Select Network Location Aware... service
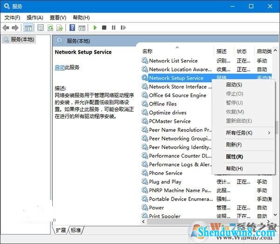Image resolution: width=280 pixels, height=244 pixels. coord(207,69)
